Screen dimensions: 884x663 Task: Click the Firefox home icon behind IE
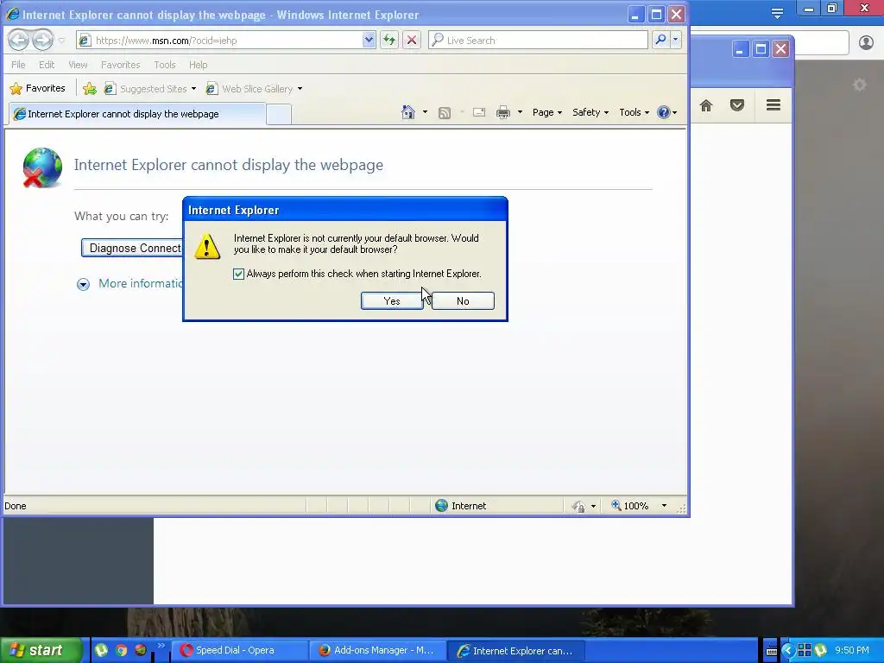click(706, 105)
